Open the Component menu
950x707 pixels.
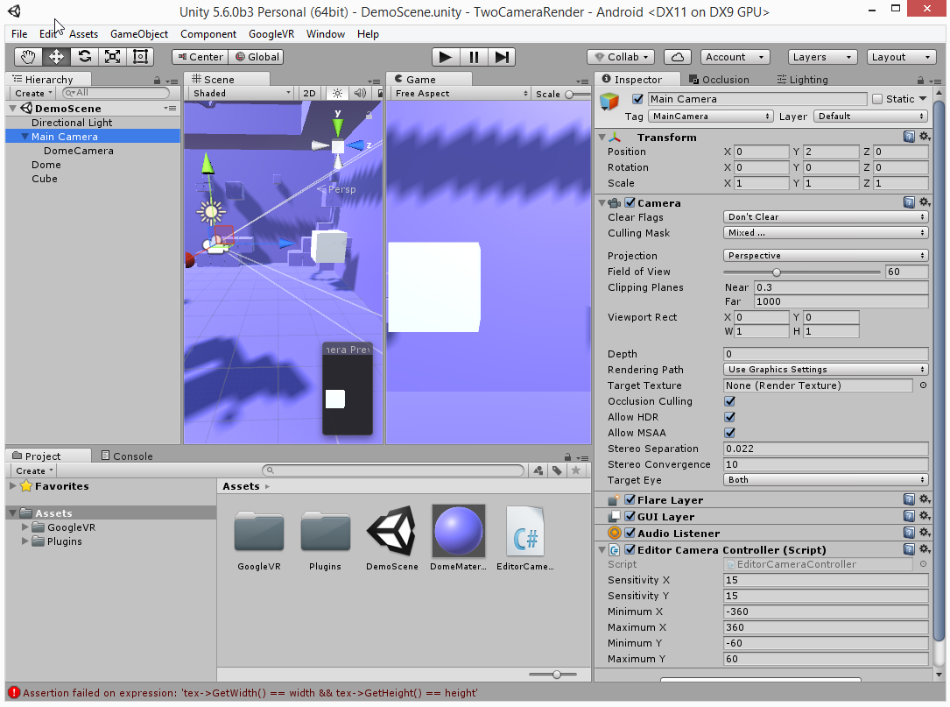(208, 34)
